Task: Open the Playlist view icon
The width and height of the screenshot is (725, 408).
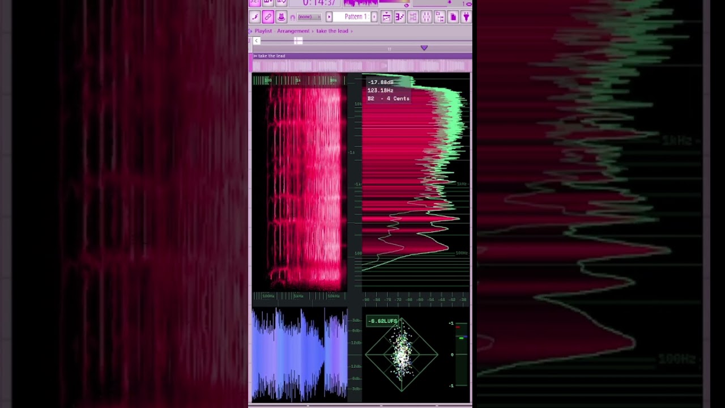Action: [x=386, y=17]
